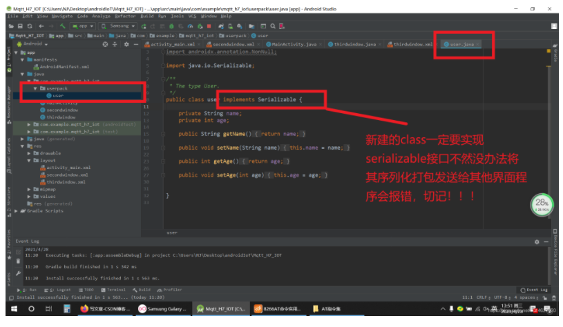
Task: Open the File menu
Action: [x=13, y=16]
